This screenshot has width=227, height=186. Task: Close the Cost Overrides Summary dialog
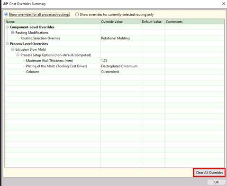(224, 4)
